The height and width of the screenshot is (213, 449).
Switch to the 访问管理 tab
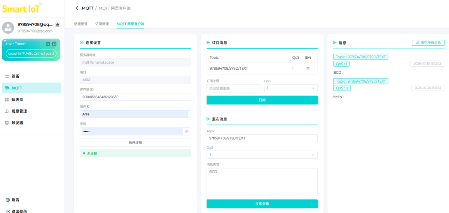pyautogui.click(x=102, y=24)
